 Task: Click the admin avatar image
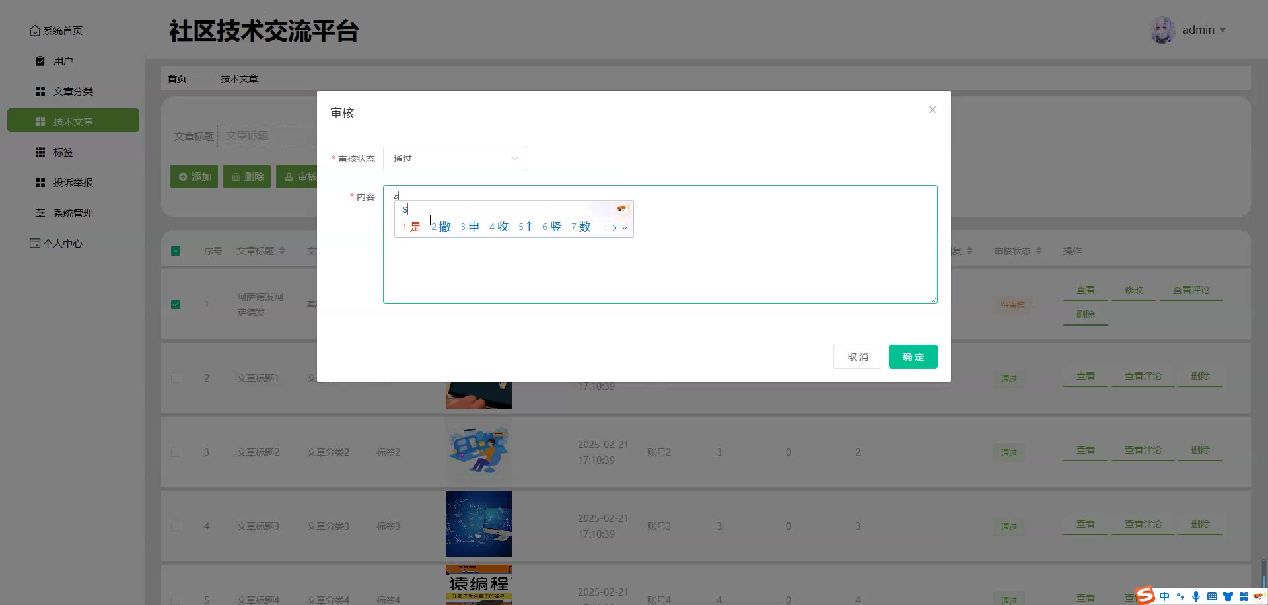tap(1162, 30)
